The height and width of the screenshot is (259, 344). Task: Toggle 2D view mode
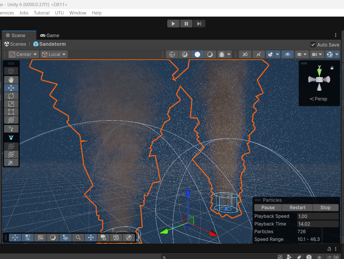coord(245,54)
